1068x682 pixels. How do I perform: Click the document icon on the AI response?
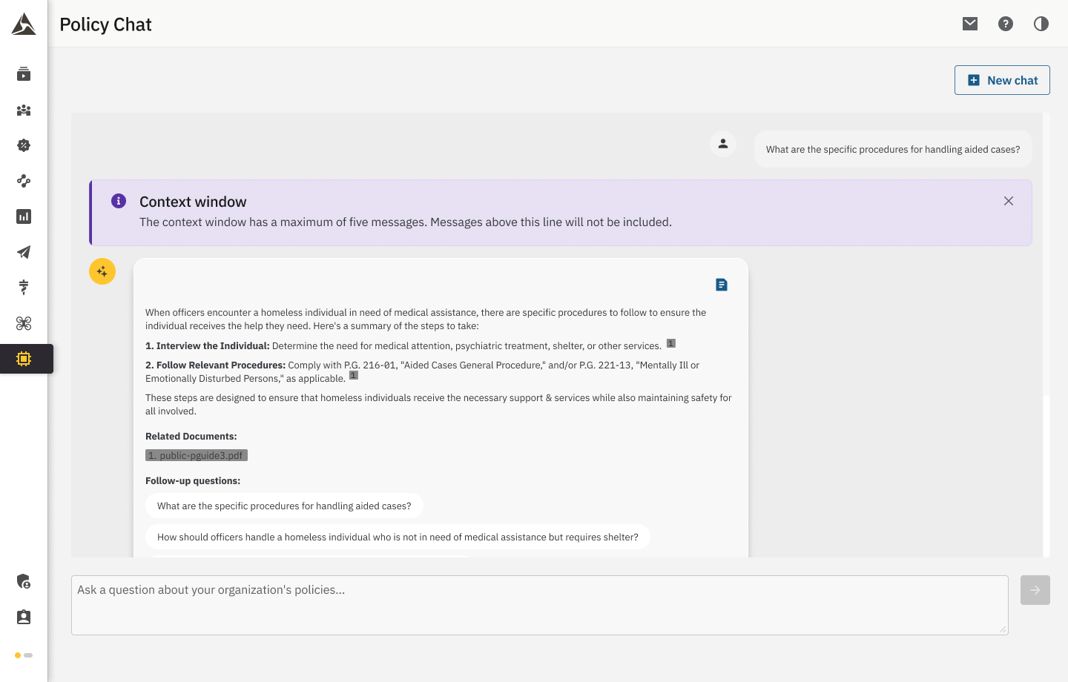(x=721, y=284)
